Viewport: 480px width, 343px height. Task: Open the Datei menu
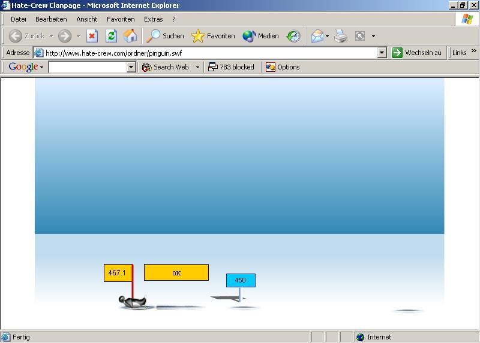[x=19, y=19]
